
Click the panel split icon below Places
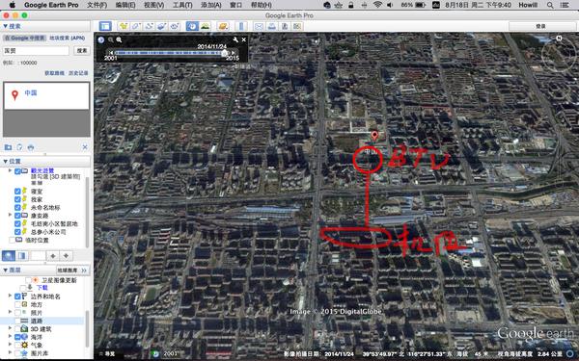pyautogui.click(x=22, y=256)
